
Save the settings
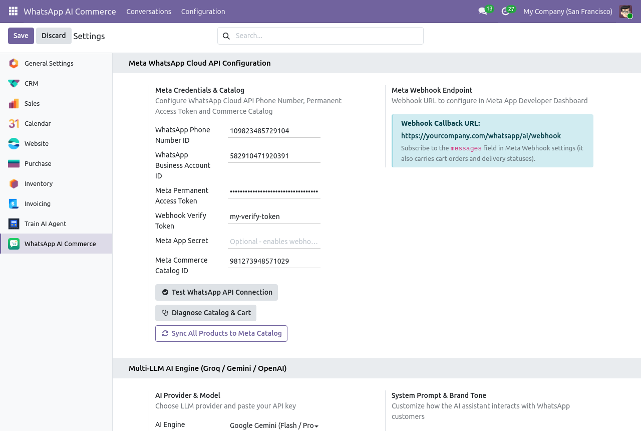(x=21, y=36)
